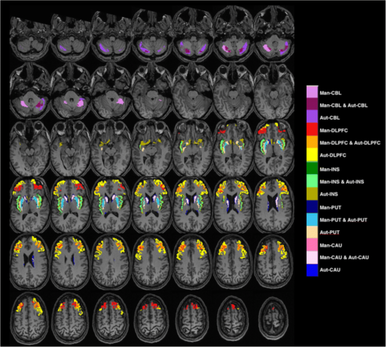Image resolution: width=386 pixels, height=347 pixels.
Task: Click the Man-CBL pink legend swatch
Action: pos(312,92)
